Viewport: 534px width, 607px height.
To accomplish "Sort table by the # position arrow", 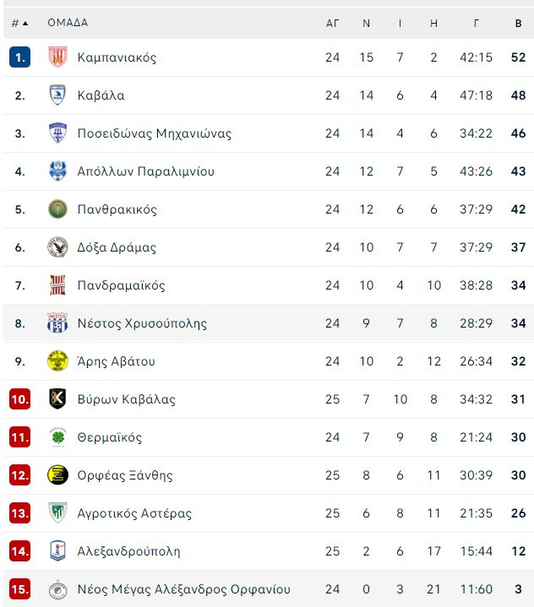I will pos(20,24).
